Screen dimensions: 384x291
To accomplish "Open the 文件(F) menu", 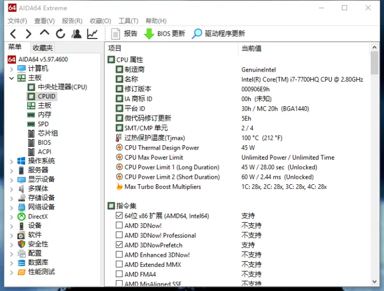I will pyautogui.click(x=17, y=21).
